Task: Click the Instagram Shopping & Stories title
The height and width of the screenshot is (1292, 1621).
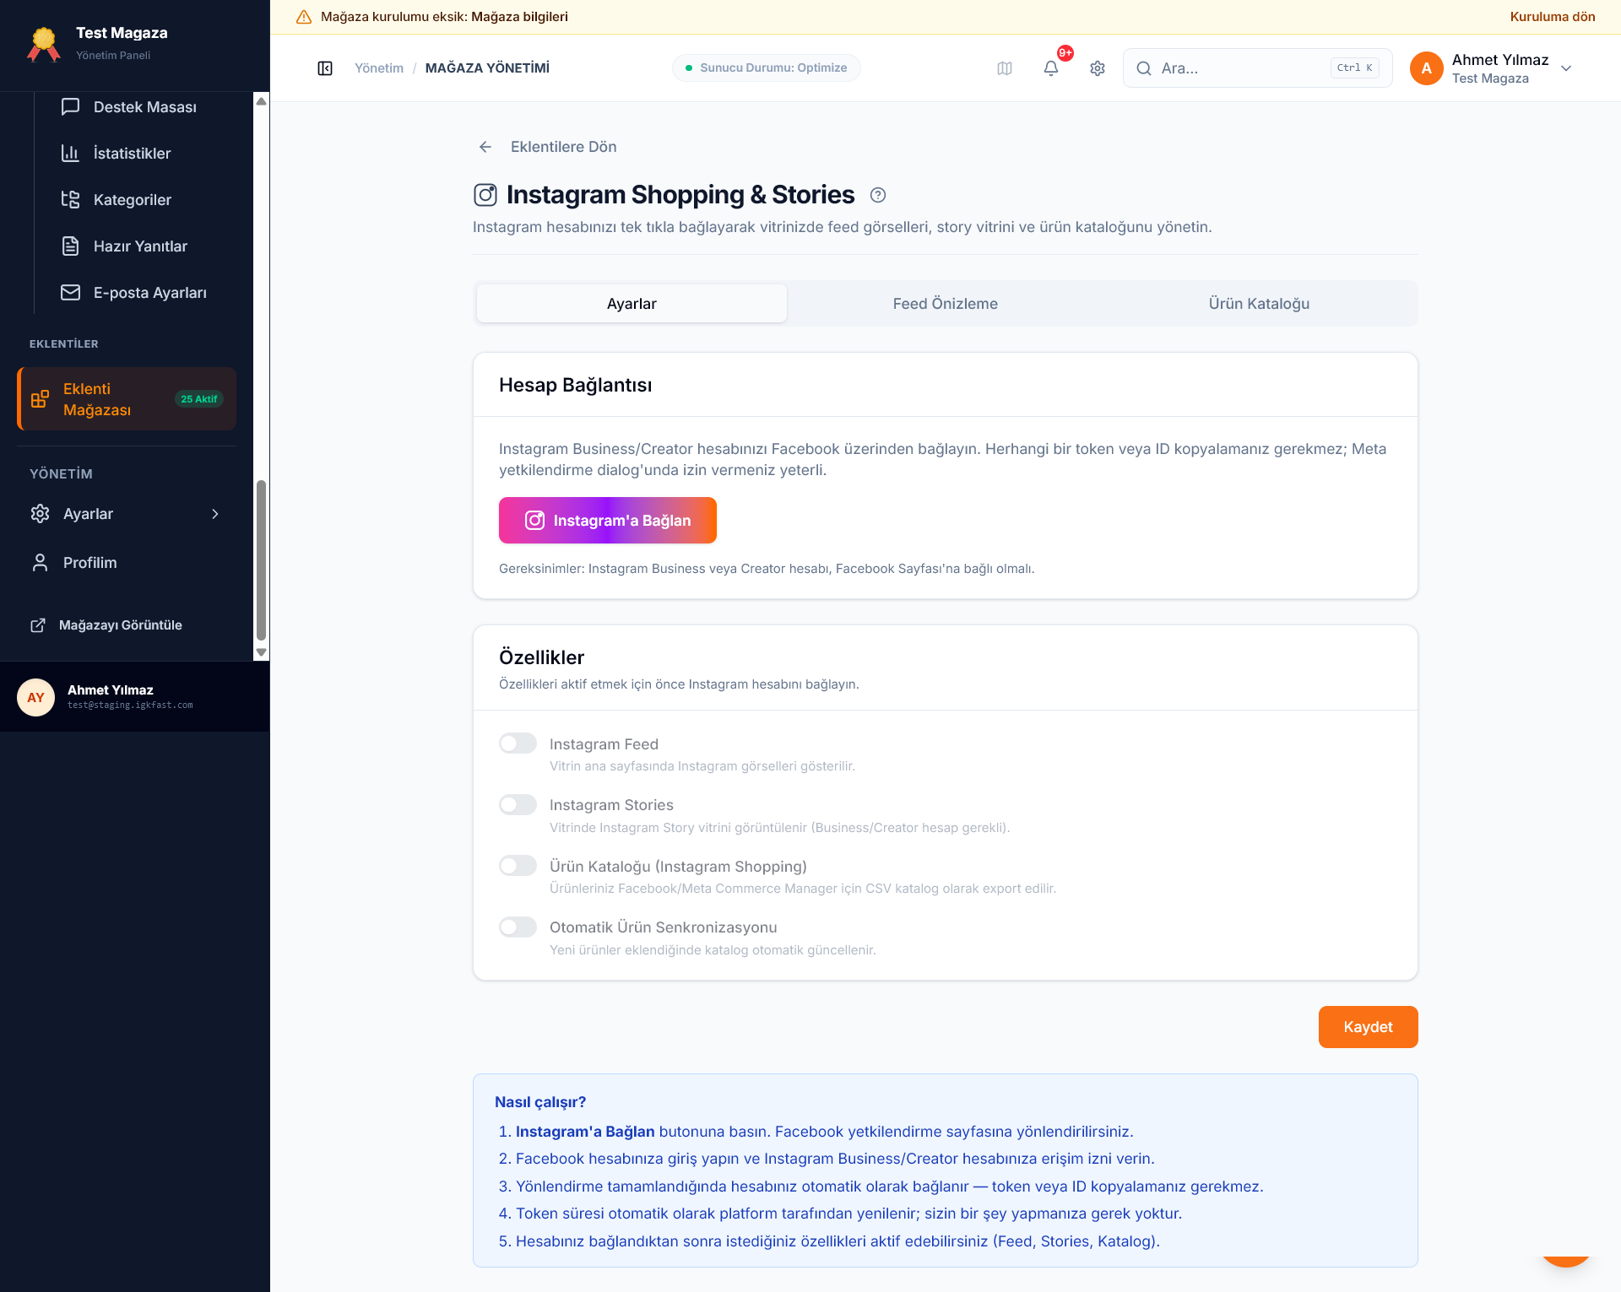Action: (680, 195)
